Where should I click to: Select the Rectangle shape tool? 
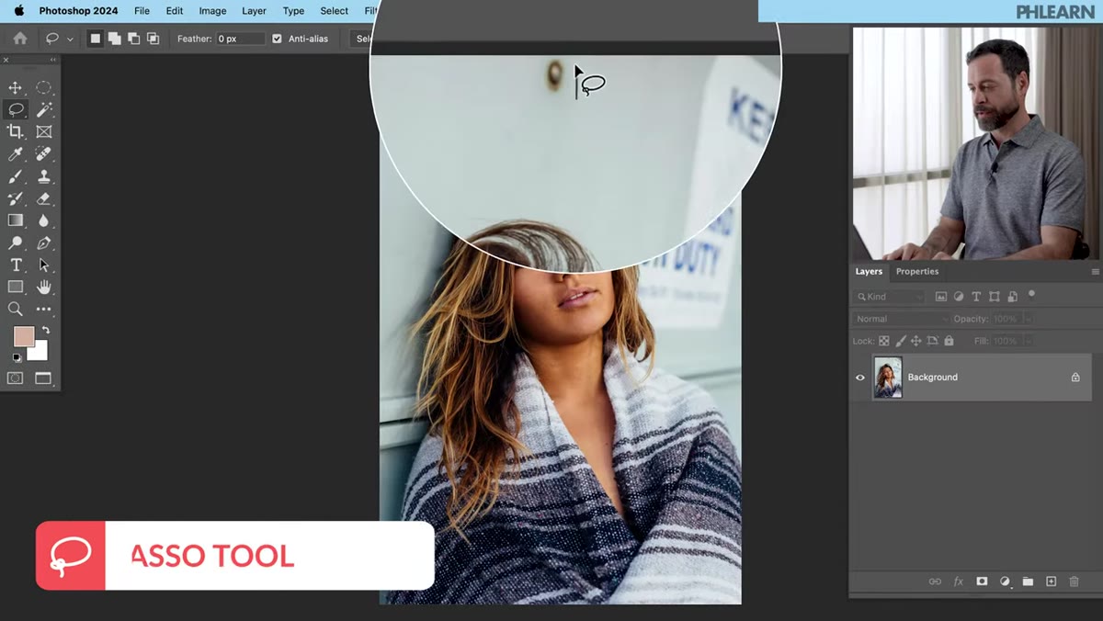(16, 288)
